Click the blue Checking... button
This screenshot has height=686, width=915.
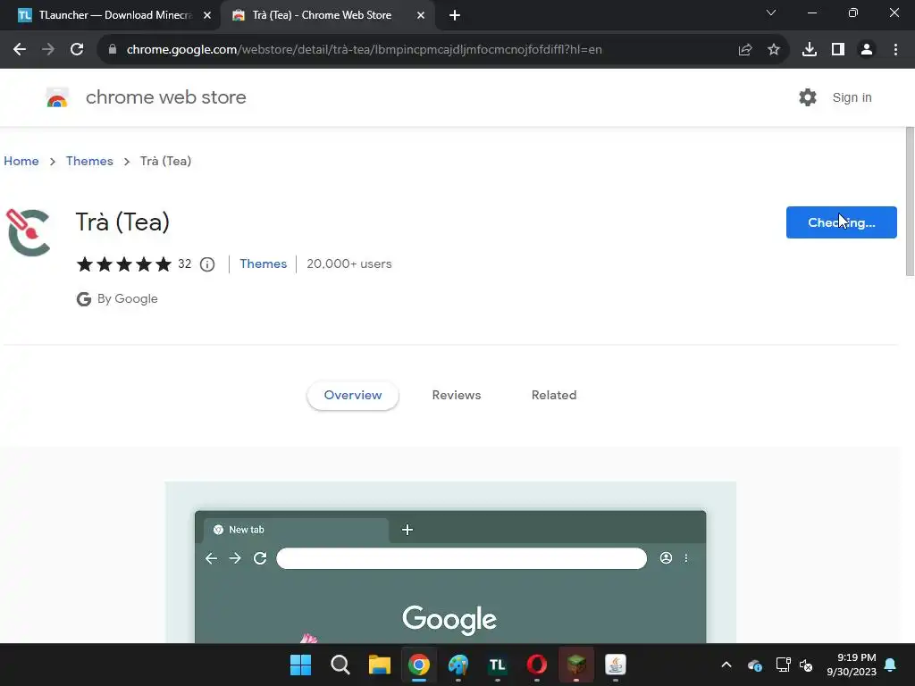[841, 222]
